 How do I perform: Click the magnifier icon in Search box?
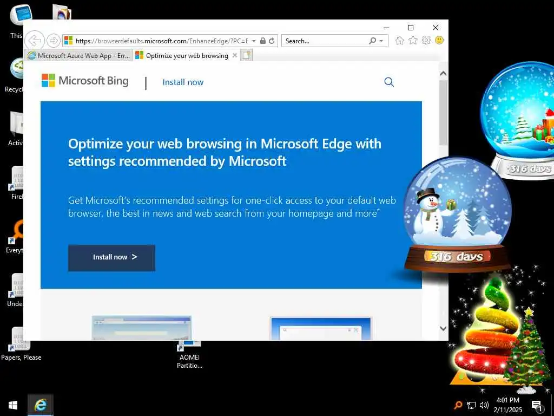(372, 41)
